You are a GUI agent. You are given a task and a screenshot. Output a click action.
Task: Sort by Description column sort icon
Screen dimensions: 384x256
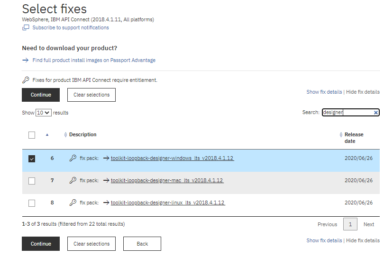click(x=65, y=135)
